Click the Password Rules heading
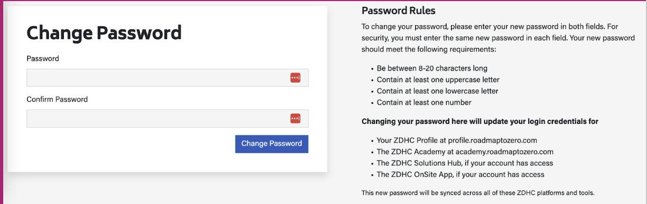This screenshot has width=647, height=204. (398, 11)
